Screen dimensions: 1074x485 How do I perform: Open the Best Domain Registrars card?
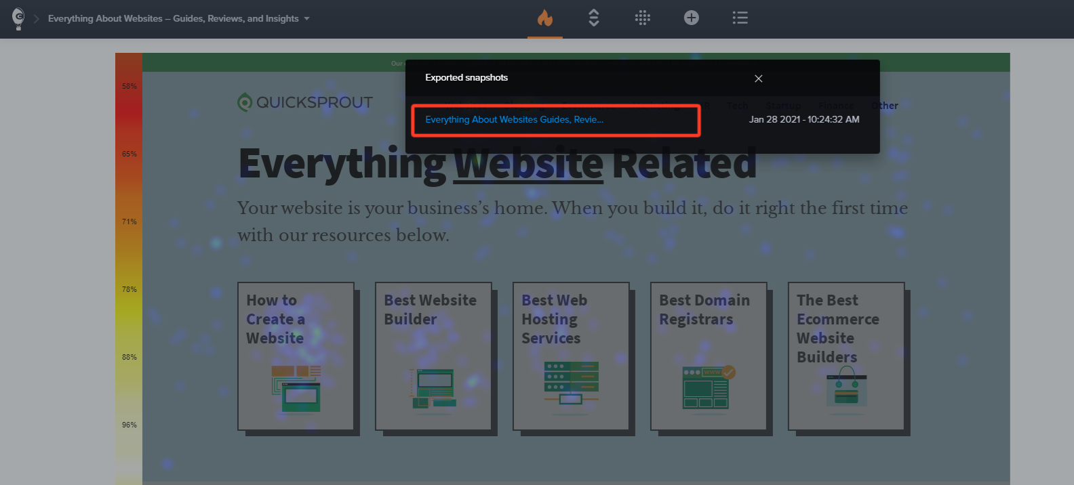point(709,356)
